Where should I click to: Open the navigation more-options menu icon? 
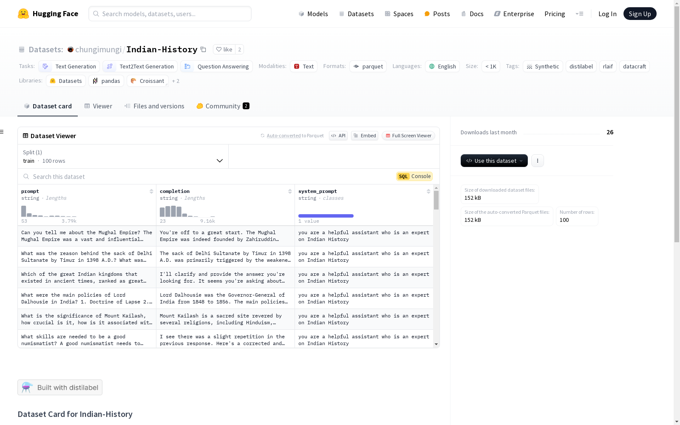click(x=579, y=14)
